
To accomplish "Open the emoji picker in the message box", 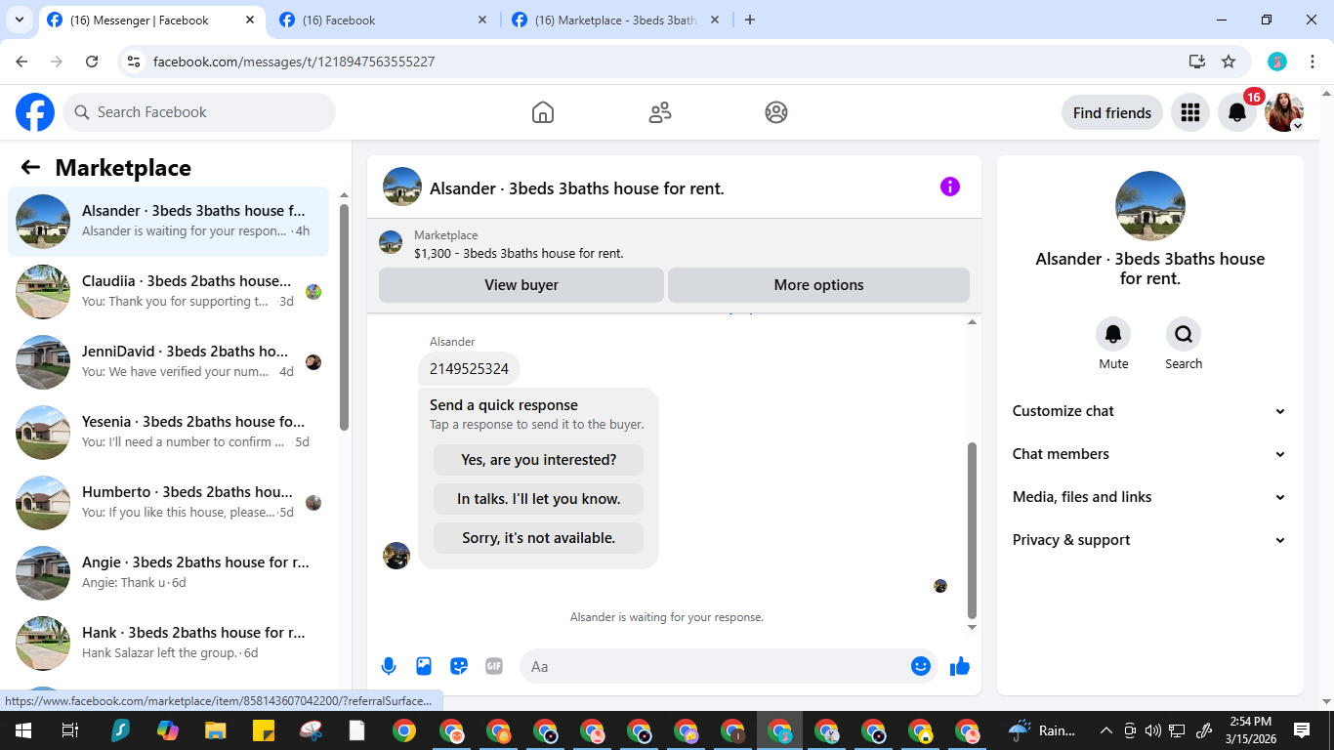I will 920,666.
